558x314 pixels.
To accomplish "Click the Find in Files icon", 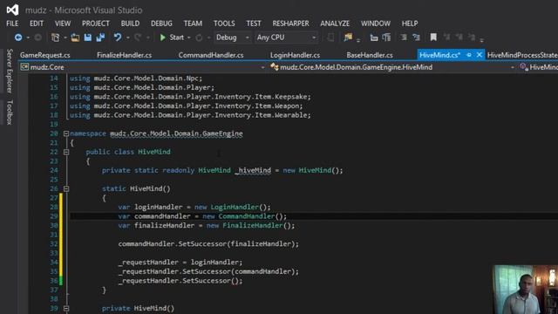I will [348, 38].
